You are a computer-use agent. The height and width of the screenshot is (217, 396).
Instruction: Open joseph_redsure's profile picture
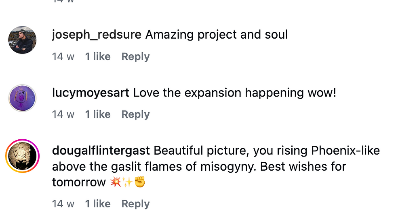23,40
